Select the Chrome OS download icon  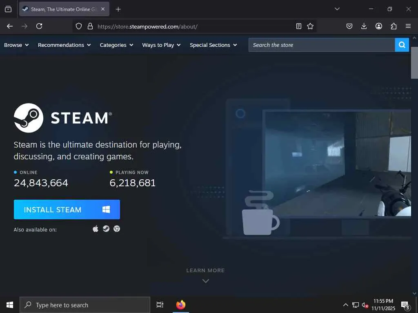click(117, 229)
